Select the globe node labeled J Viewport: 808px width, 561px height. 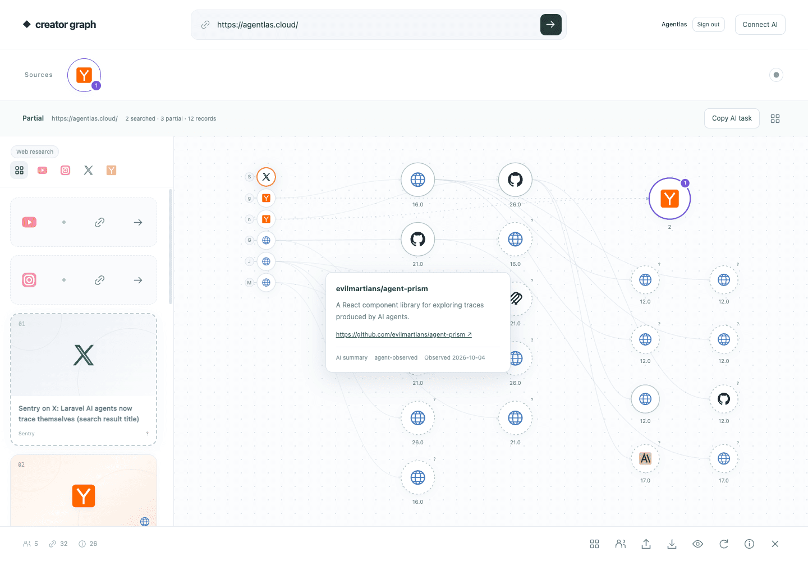[x=267, y=261]
